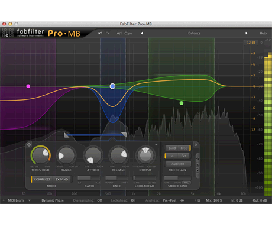Open the Dynamic Phase processing mode menu

point(53,200)
